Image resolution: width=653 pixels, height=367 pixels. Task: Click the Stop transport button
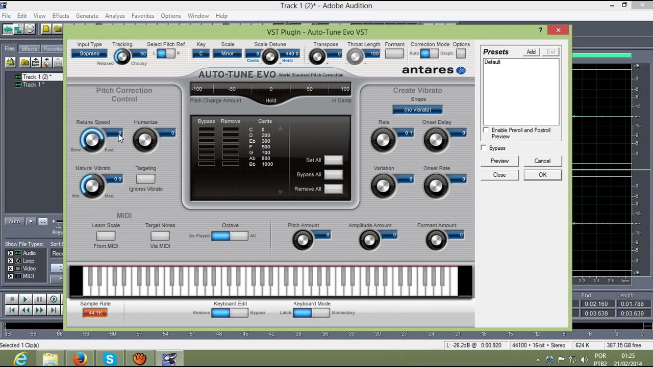[x=12, y=299]
